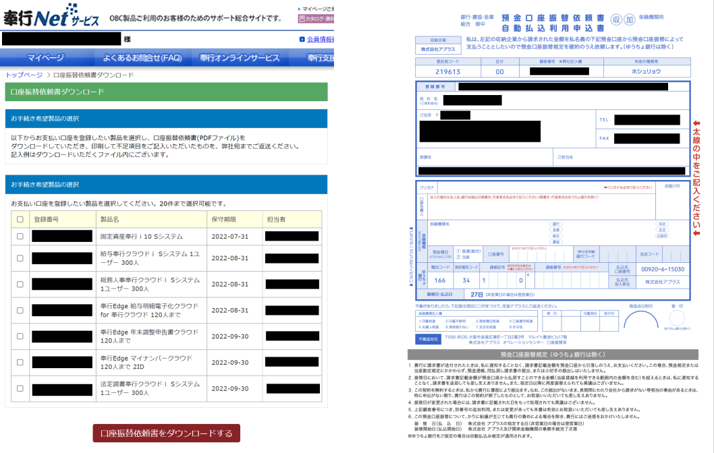Click the カタログ・資料 button

click(x=316, y=19)
